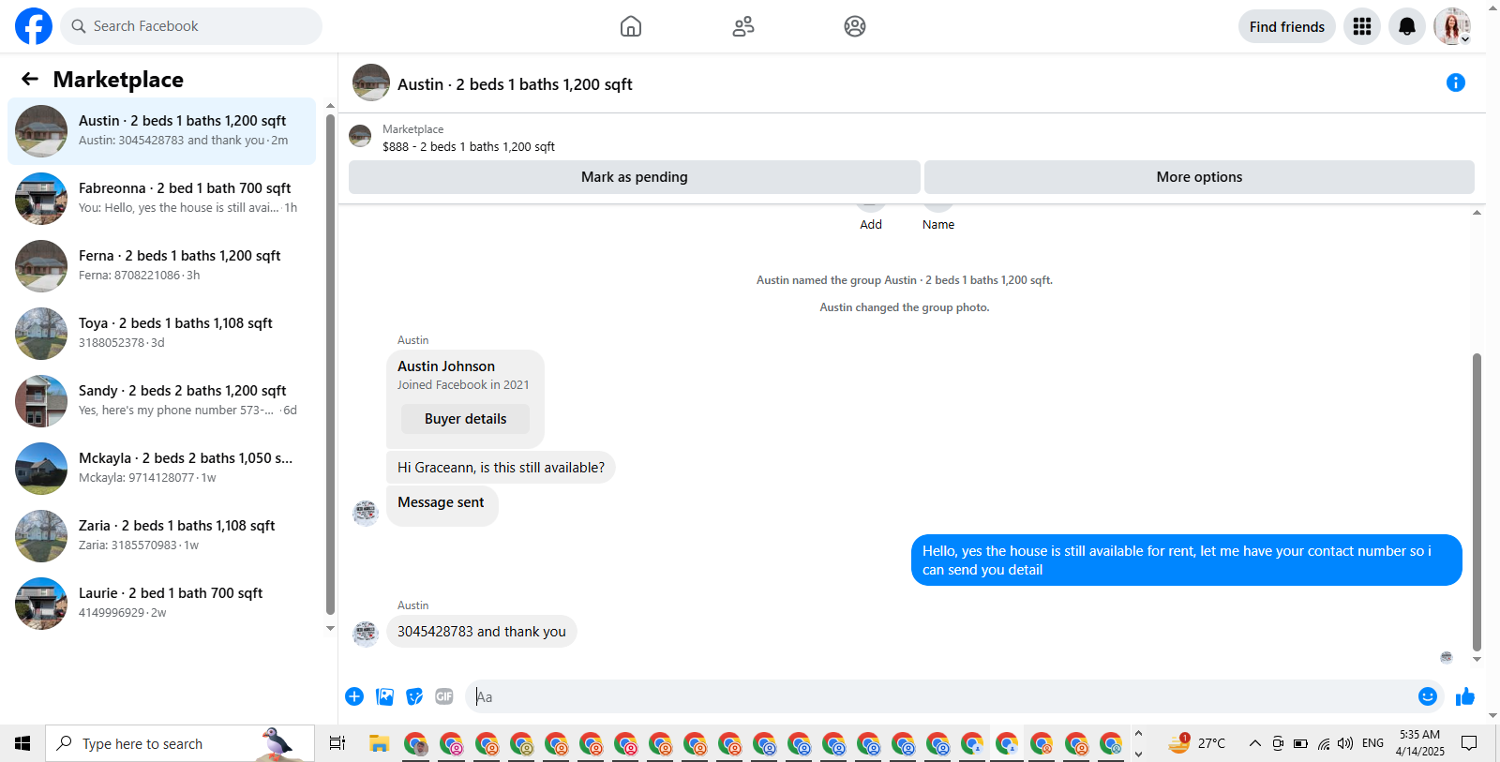The image size is (1500, 762).
Task: Open the account profile picture menu
Action: pyautogui.click(x=1452, y=26)
